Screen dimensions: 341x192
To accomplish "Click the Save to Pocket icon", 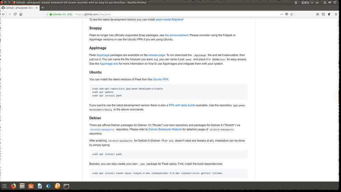I will 287,14.
